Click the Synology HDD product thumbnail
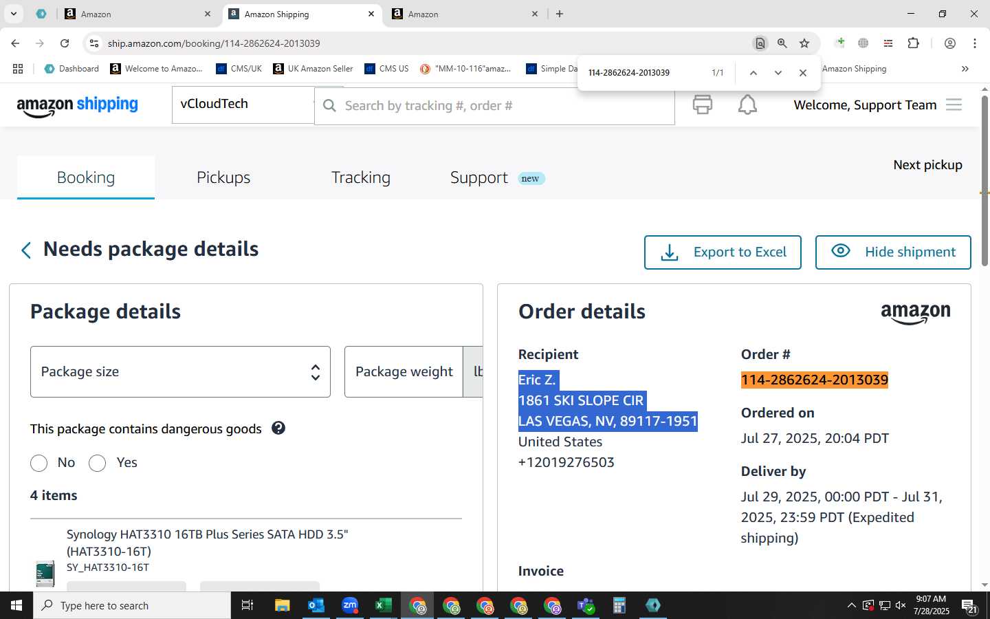The height and width of the screenshot is (619, 990). tap(45, 574)
